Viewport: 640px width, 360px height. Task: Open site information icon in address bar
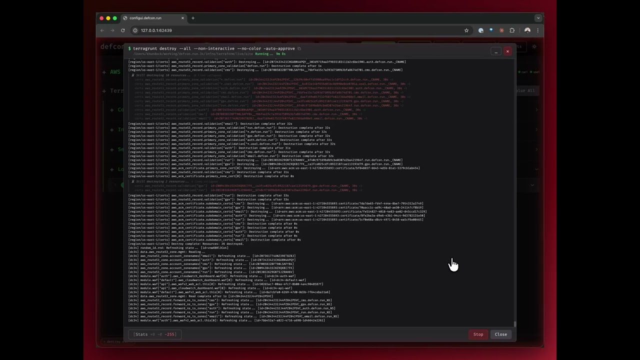click(135, 30)
